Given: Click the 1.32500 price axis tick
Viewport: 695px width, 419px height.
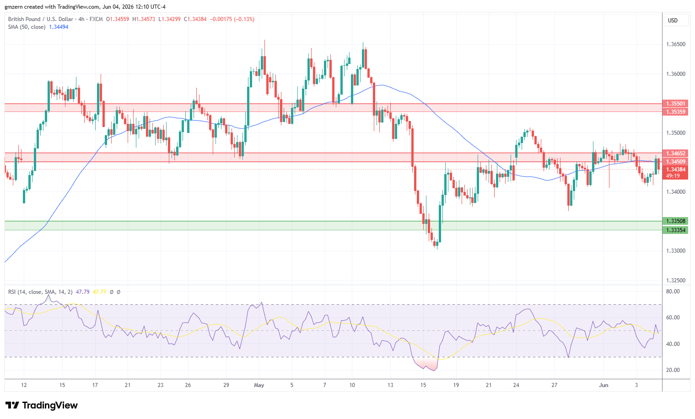Looking at the screenshot, I should [676, 281].
